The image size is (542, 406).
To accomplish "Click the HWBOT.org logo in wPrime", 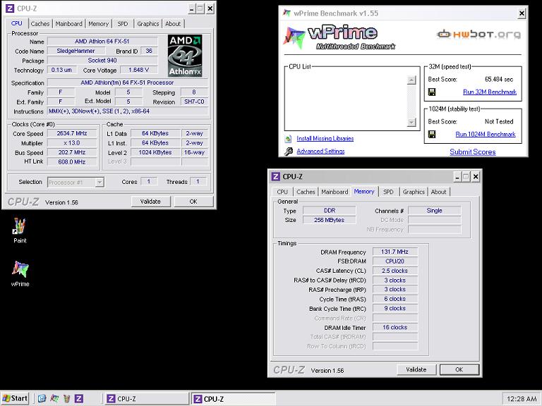I will pos(478,34).
